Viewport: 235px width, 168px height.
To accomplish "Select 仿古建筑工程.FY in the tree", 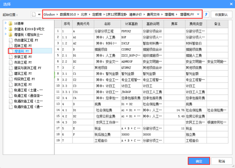I will pos(26,40).
